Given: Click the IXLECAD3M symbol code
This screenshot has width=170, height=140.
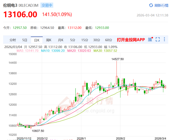Looking at the screenshot, I should [x=29, y=5].
